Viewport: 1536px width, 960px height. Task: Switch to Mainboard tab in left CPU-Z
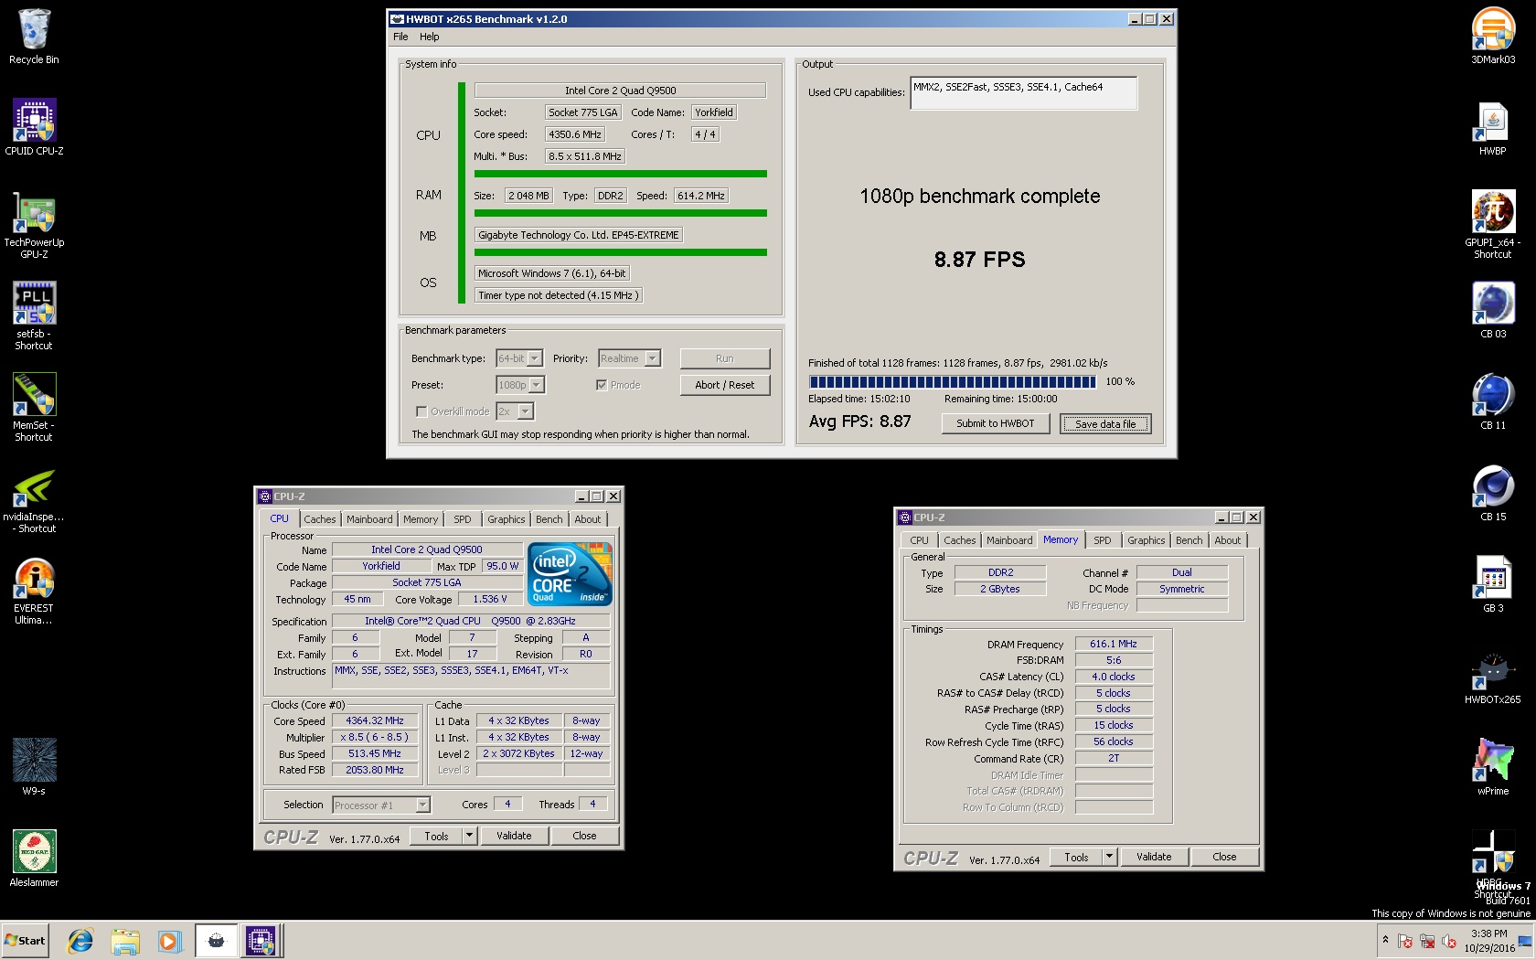click(x=369, y=519)
